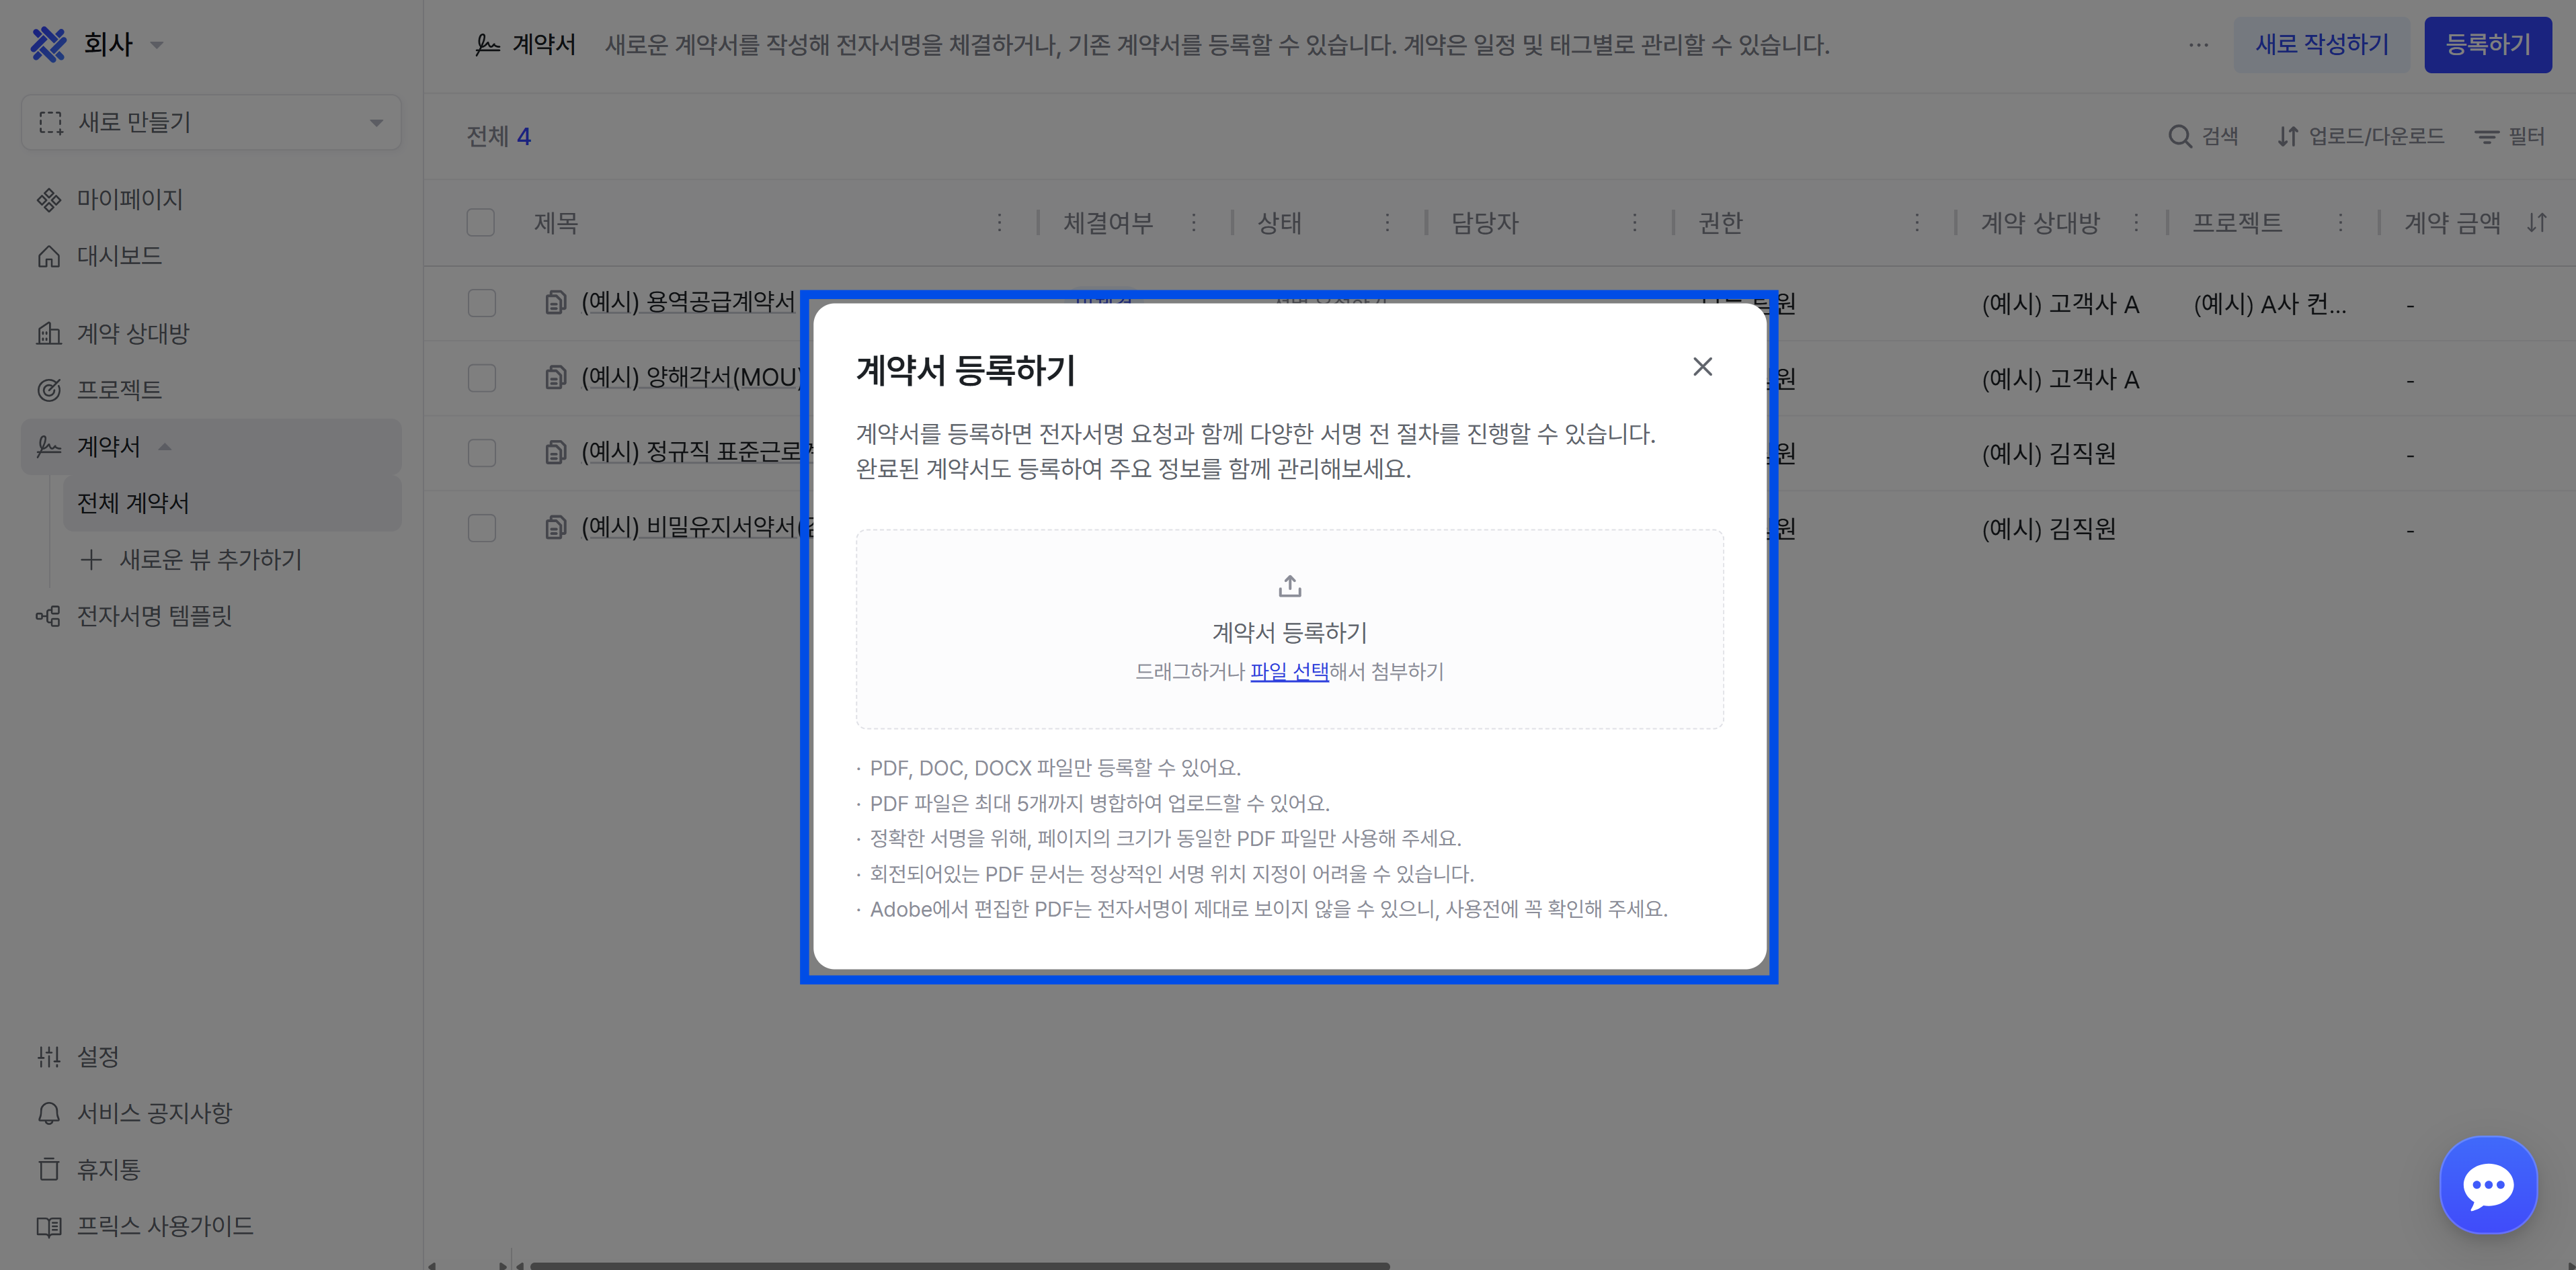Click the three-dots more options icon
This screenshot has height=1270, width=2576.
2198,45
